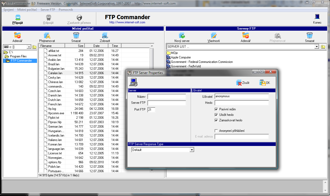
Task: Select Answer.txt file row
Action: pos(94,55)
